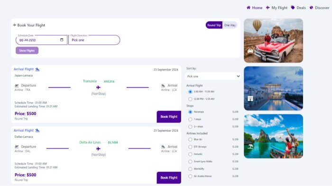
Task: Choose the 1 stops filter
Action: pos(190,119)
